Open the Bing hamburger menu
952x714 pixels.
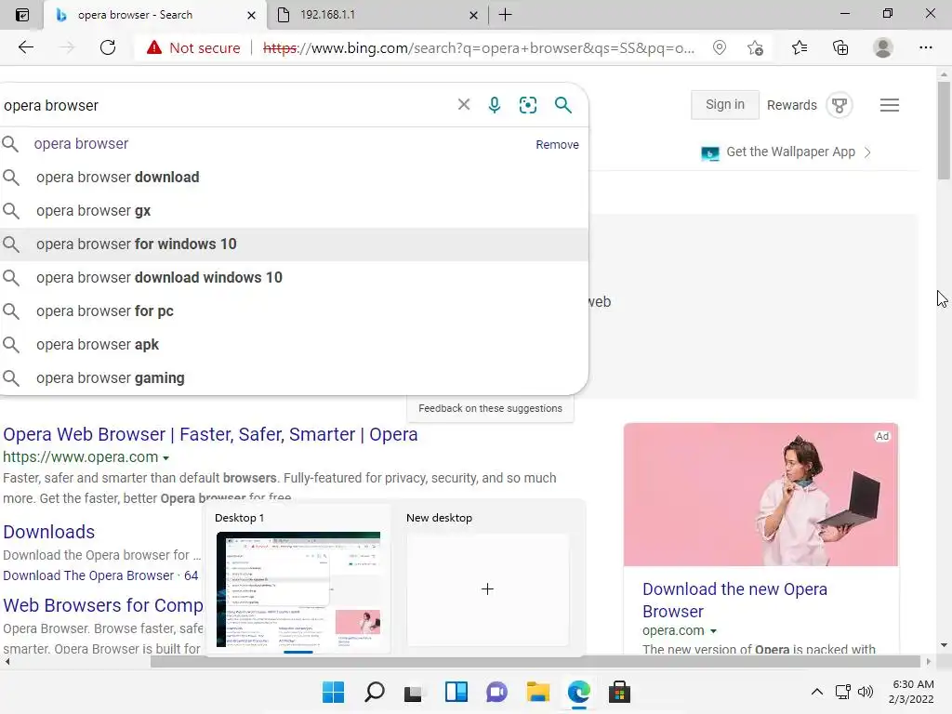(890, 105)
